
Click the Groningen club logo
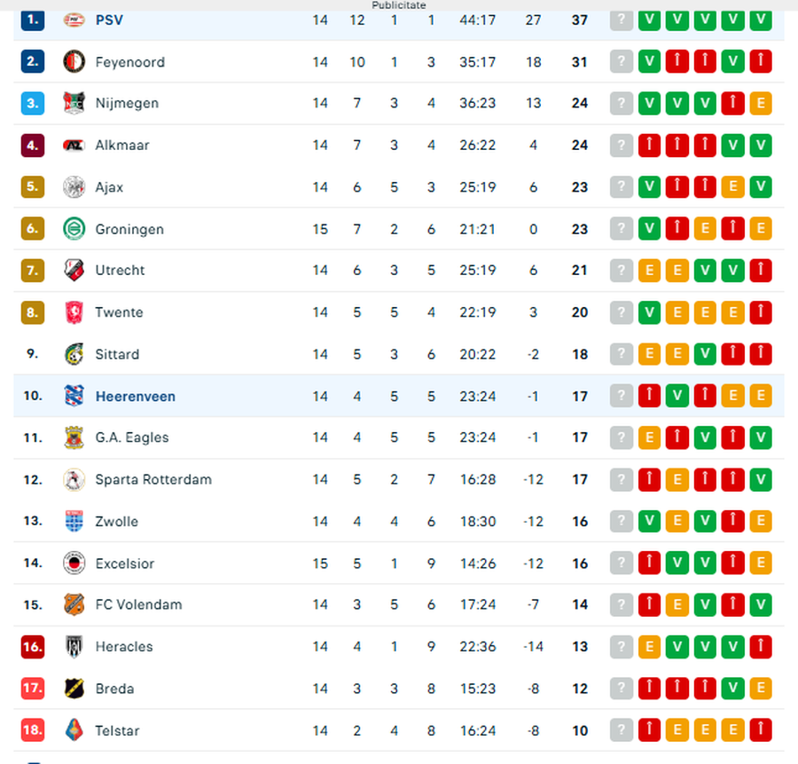74,229
